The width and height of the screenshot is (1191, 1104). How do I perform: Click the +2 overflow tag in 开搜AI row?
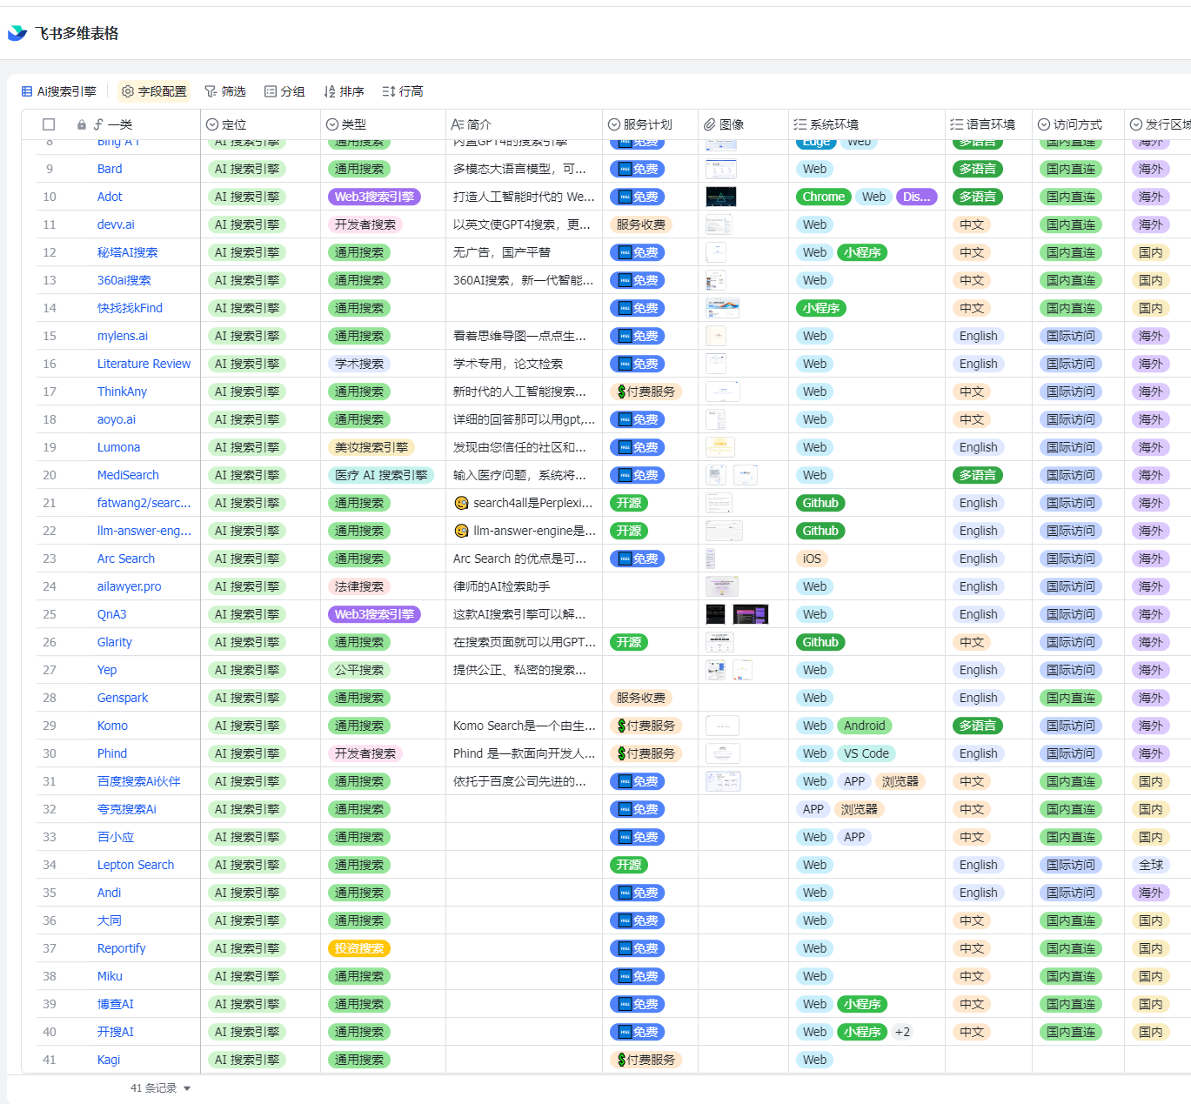[902, 1032]
